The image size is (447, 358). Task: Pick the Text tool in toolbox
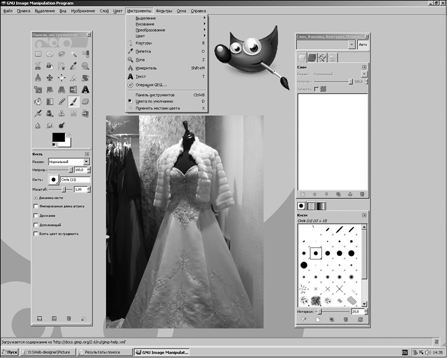click(x=85, y=89)
